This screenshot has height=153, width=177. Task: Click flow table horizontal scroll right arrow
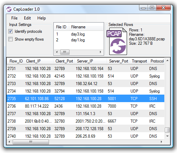click(x=161, y=142)
